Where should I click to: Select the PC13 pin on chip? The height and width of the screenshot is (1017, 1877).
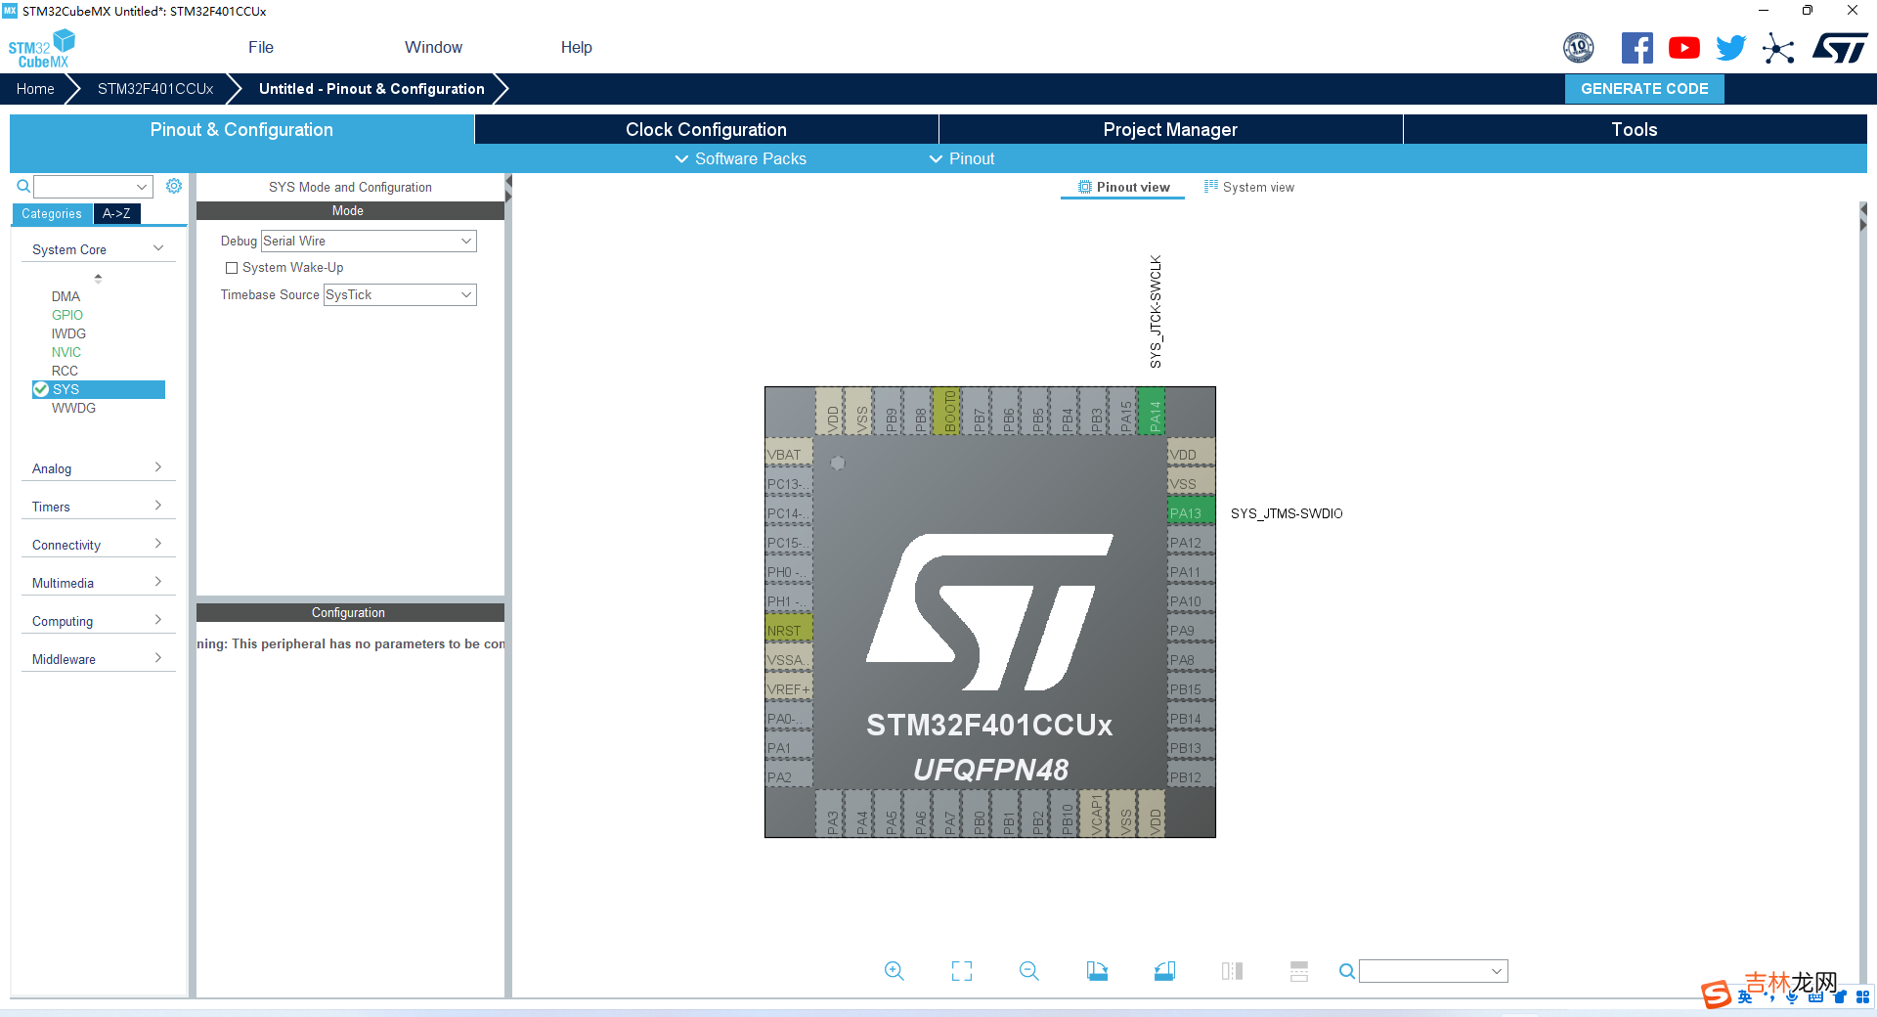789,483
